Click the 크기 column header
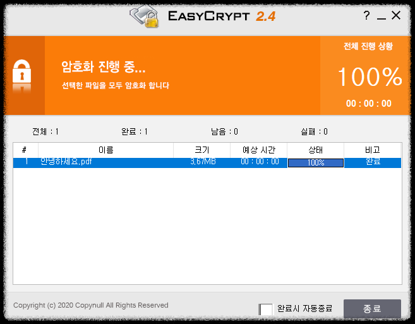Image resolution: width=415 pixels, height=324 pixels. tap(201, 150)
